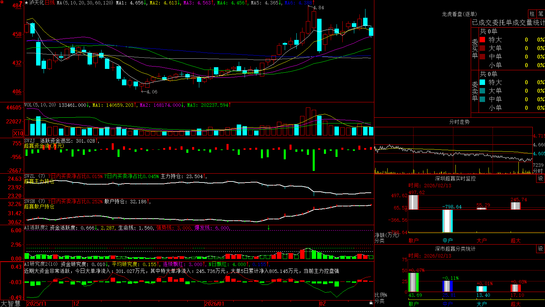Click the dark red 中单 buy-order swatch
The image size is (545, 307).
[482, 56]
